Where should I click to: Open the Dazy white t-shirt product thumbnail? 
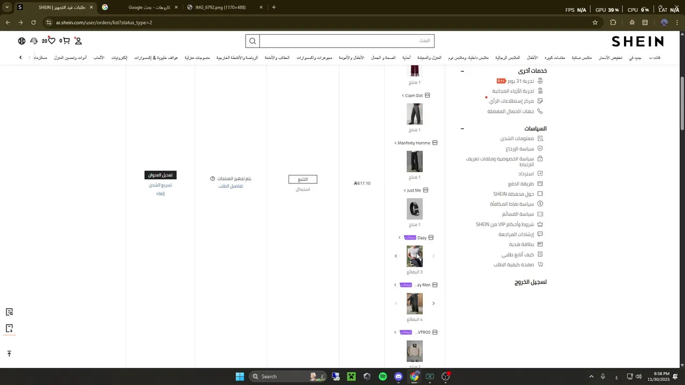click(x=415, y=256)
